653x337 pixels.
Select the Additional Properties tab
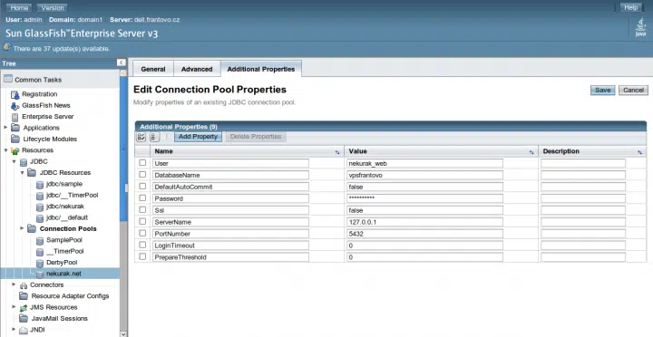(x=261, y=69)
